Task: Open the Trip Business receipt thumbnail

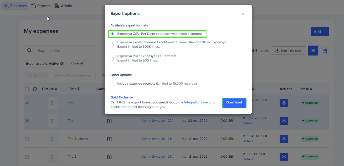Action: point(53,139)
